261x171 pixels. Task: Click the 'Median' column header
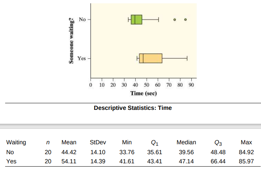186,142
